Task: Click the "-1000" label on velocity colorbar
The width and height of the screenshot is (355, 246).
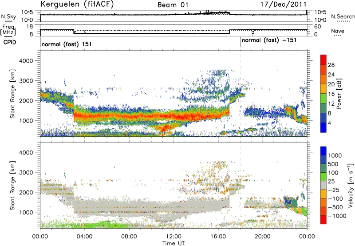Action: (337, 216)
